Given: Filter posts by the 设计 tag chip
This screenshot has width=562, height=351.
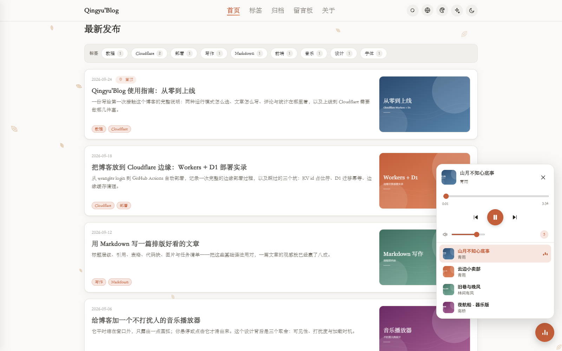Looking at the screenshot, I should 344,53.
